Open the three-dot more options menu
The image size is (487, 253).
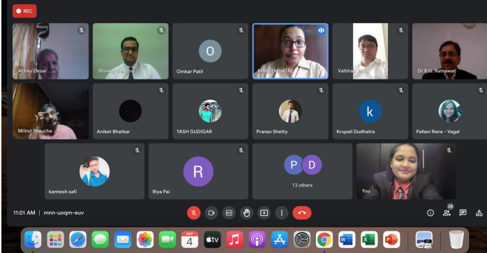[x=282, y=213]
